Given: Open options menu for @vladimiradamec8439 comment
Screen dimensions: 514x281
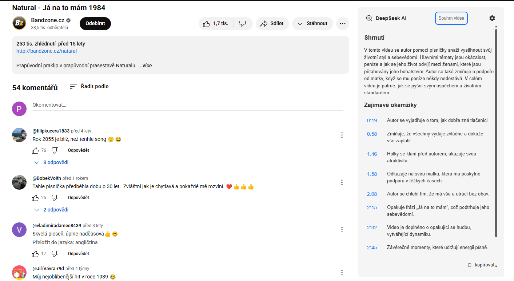Looking at the screenshot, I should (342, 230).
